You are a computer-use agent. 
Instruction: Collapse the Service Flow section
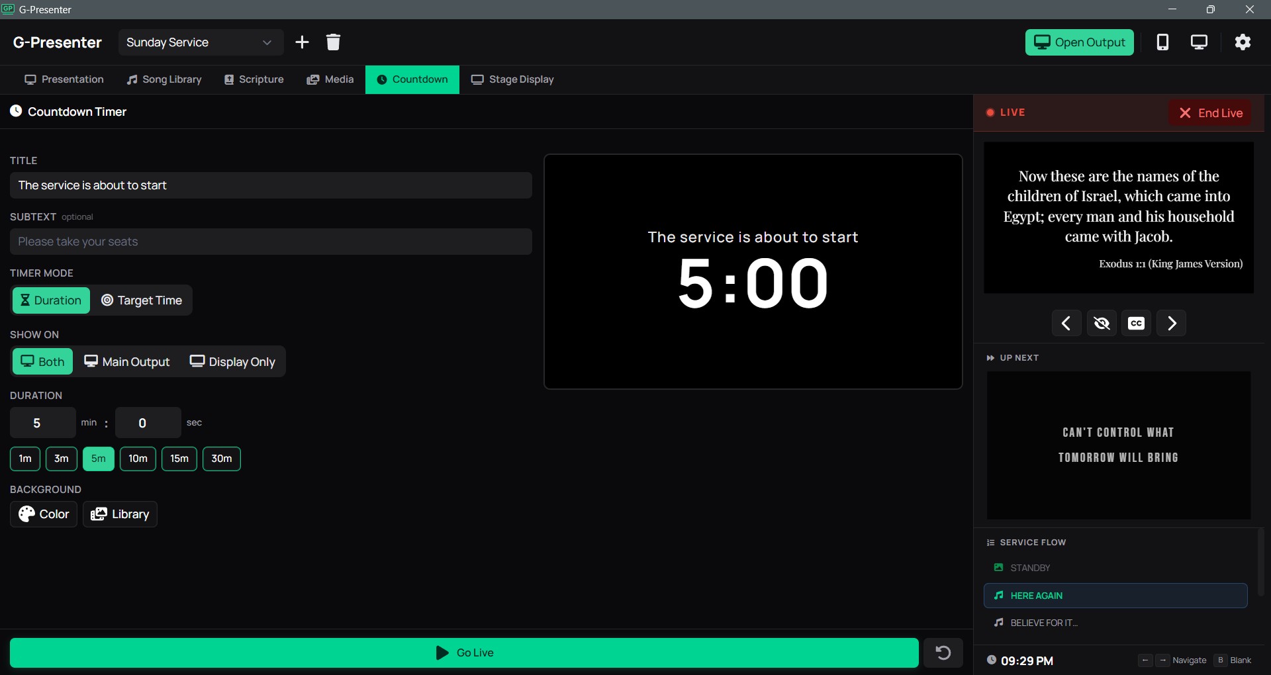coord(1027,541)
